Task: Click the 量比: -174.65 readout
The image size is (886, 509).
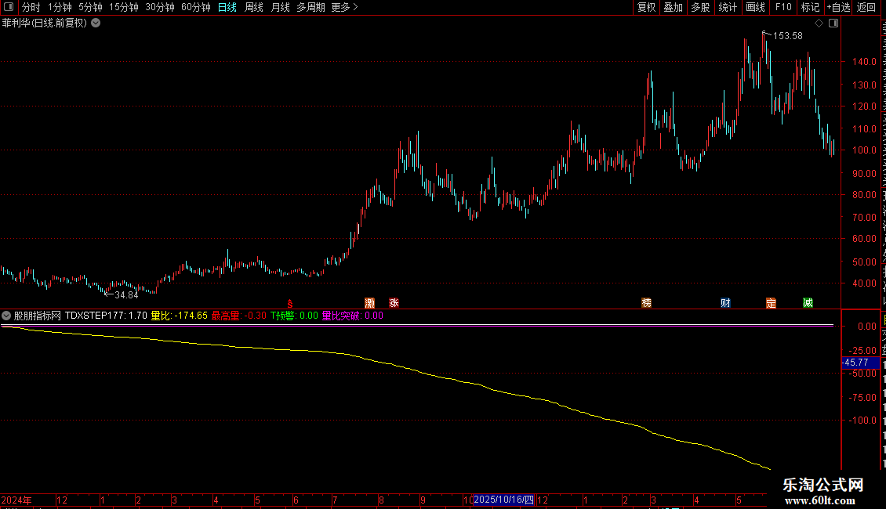Action: click(x=179, y=316)
